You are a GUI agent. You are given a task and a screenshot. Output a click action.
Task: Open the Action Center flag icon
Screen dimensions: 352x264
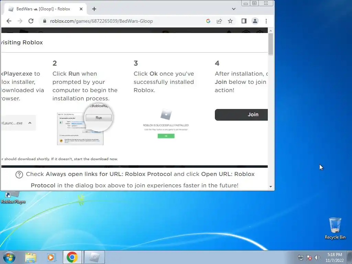click(x=309, y=257)
